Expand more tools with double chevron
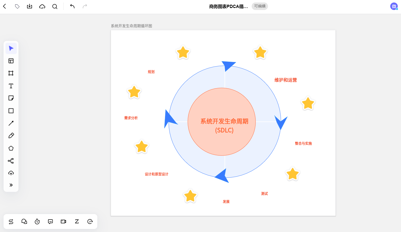The width and height of the screenshot is (401, 232). point(11,185)
